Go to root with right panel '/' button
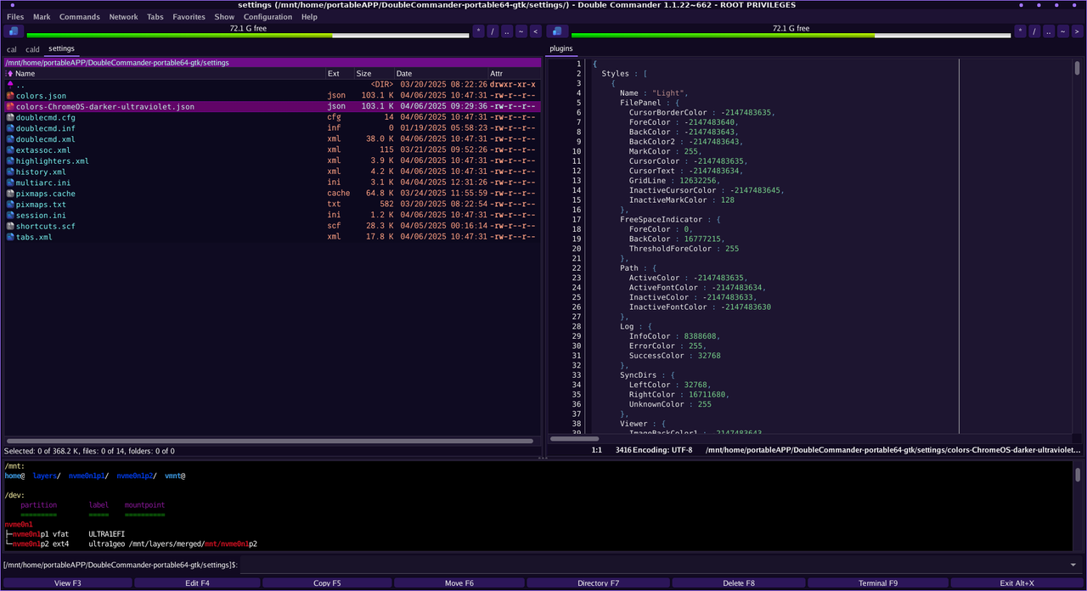1087x591 pixels. [x=1035, y=31]
